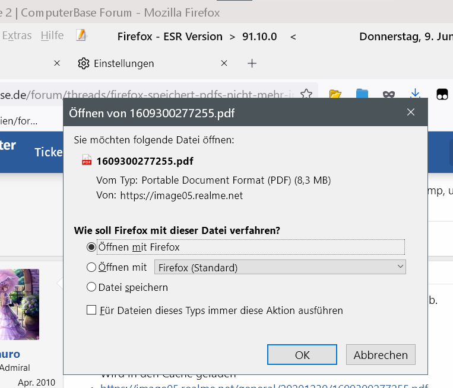The width and height of the screenshot is (453, 388).
Task: Select the 'Öffnen mit Firefox' radio button
Action: point(91,247)
